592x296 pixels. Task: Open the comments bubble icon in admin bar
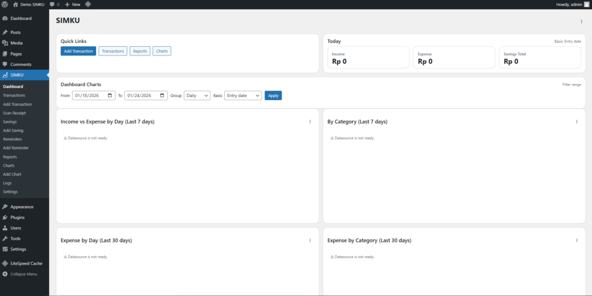(52, 4)
